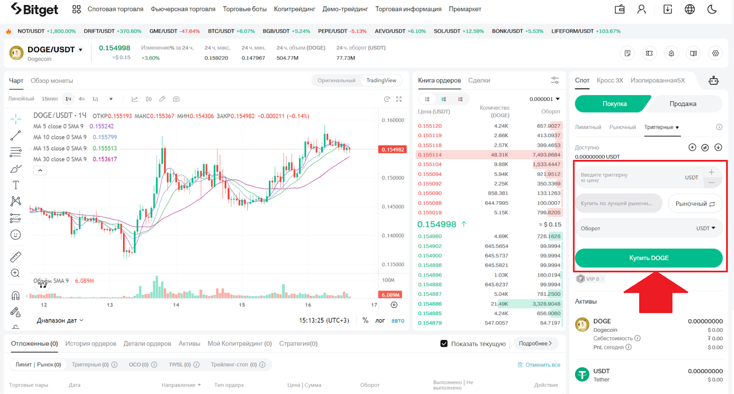
Task: Open Оборот USDT currency dropdown
Action: pyautogui.click(x=706, y=228)
